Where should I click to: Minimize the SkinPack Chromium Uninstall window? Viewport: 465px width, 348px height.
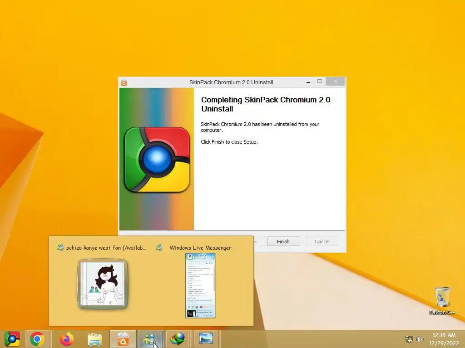point(308,82)
